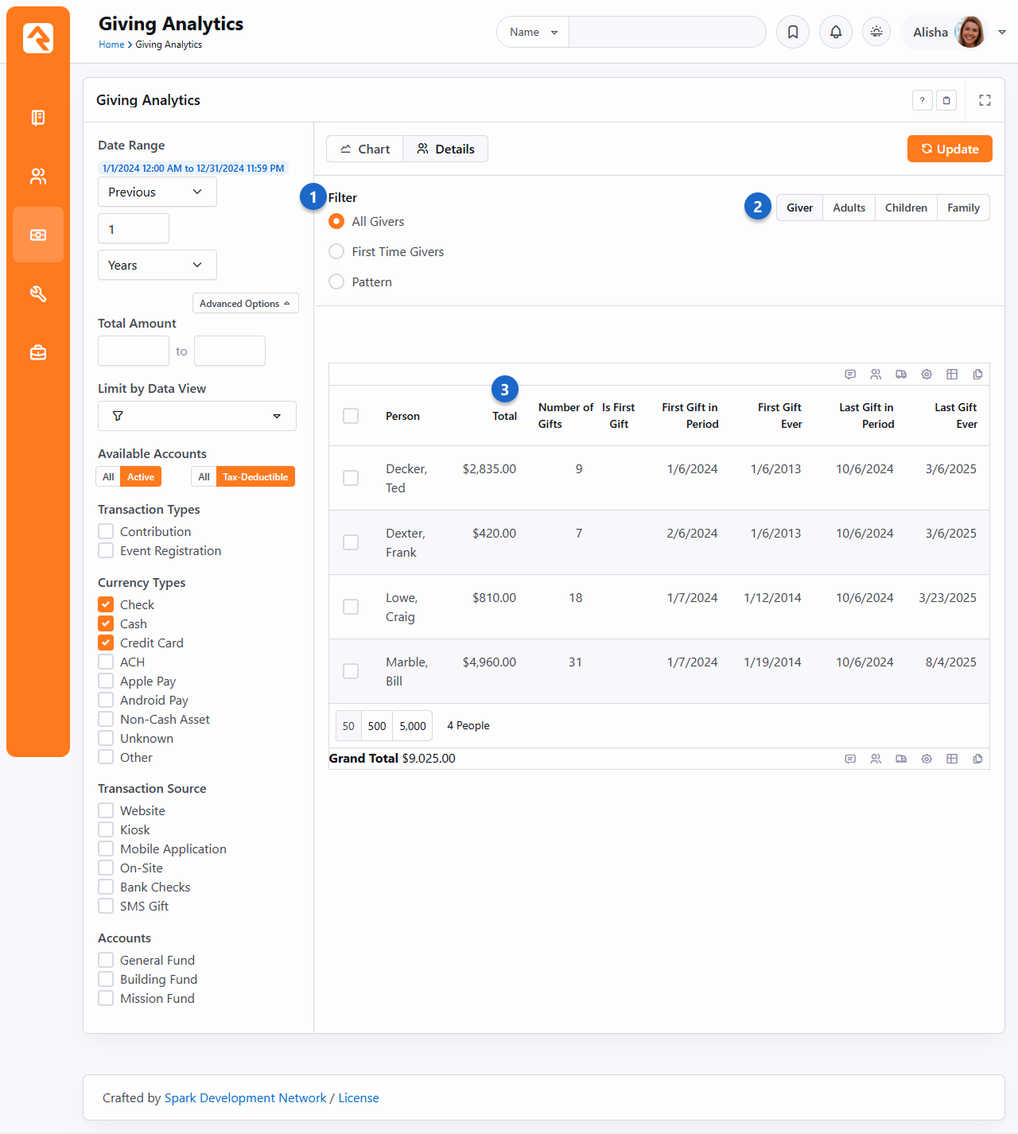Select the First Time Givers filter
Screen dimensions: 1018x1134
point(337,252)
